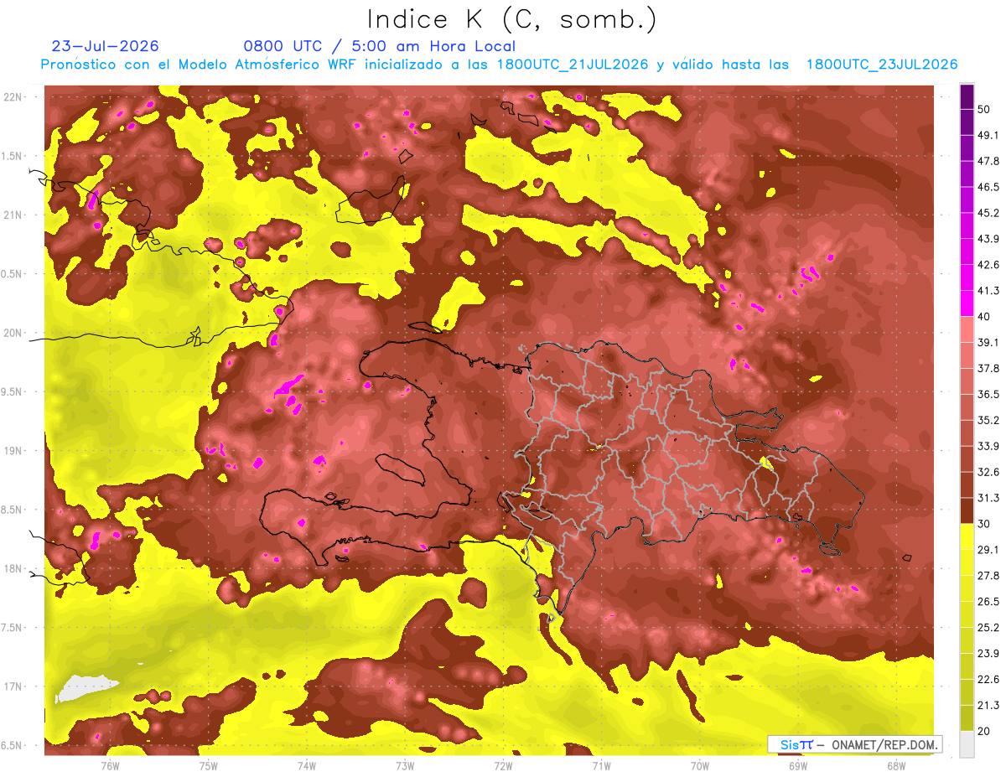Viewport: 1006px width, 777px height.
Task: Select the 72W longitude label
Action: click(x=503, y=766)
